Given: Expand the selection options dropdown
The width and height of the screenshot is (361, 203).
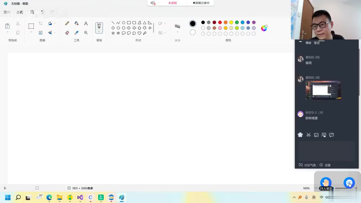Looking at the screenshot, I should 31,32.
